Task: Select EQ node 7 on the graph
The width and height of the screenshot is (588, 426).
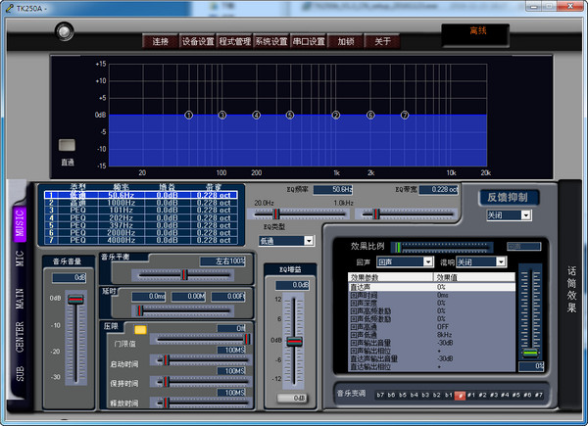Action: pos(404,116)
